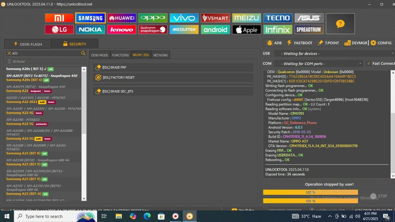Open the Windows Start menu

[x=7, y=216]
